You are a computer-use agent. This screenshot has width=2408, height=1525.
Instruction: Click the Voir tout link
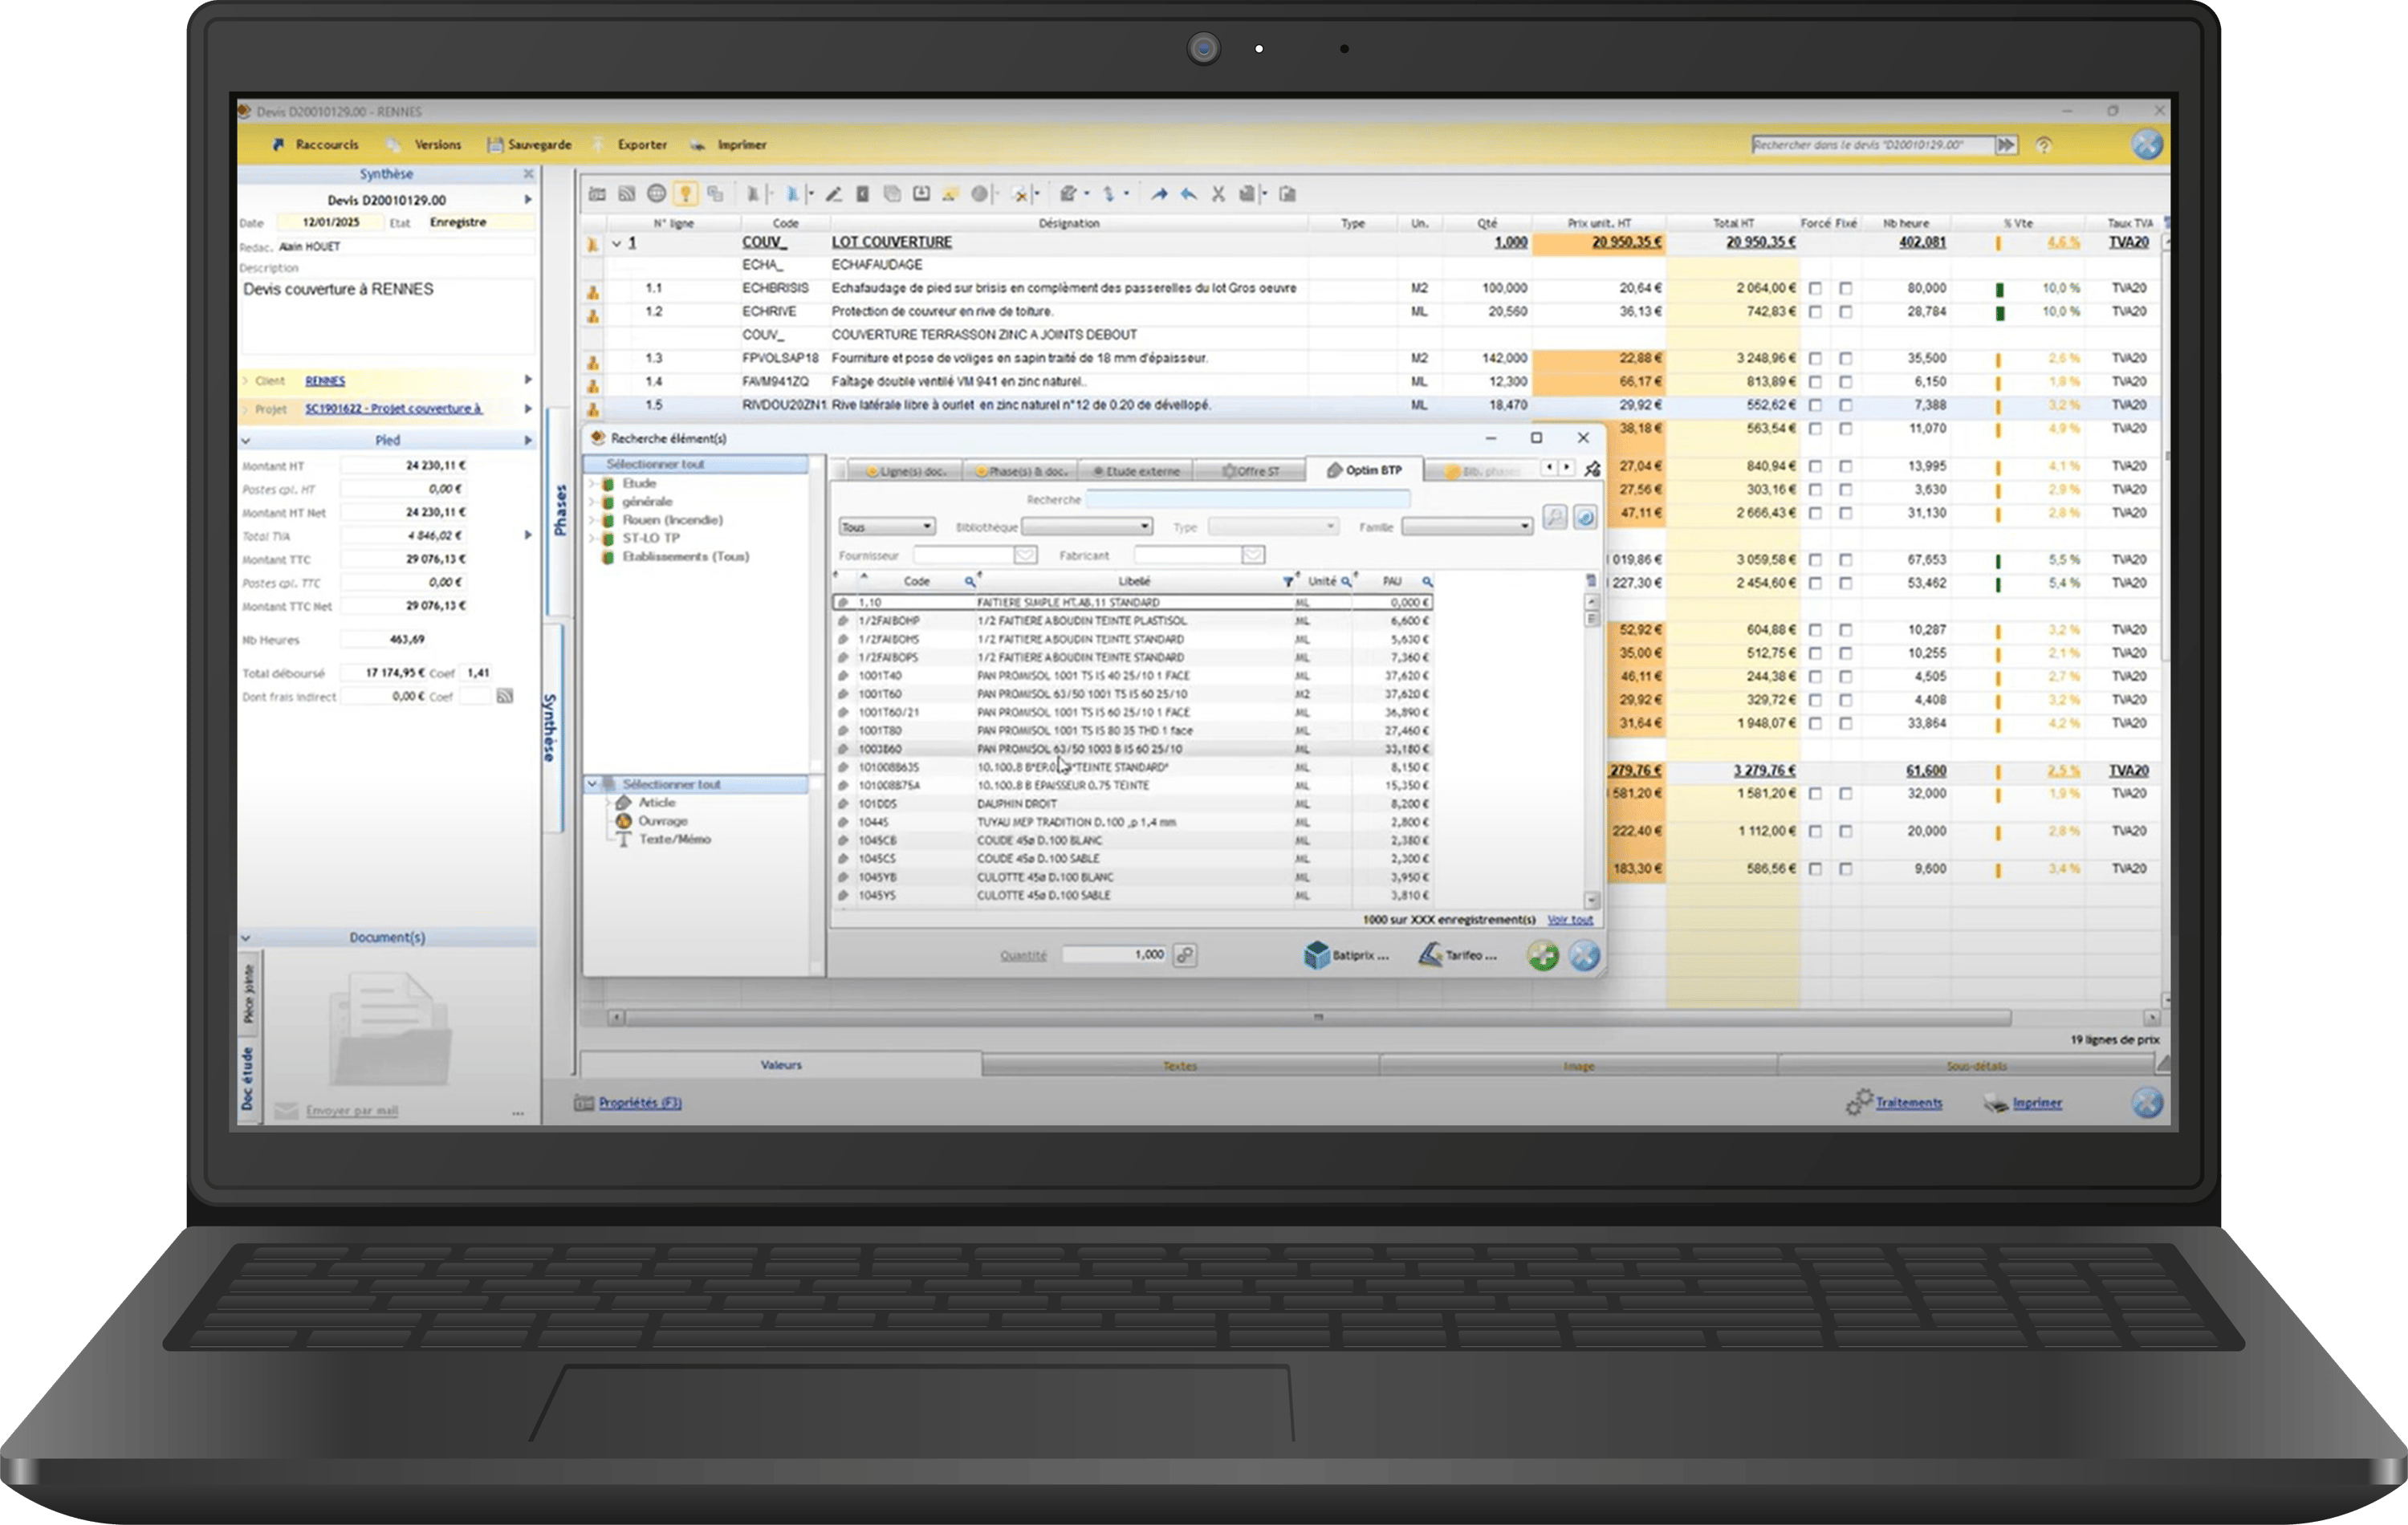tap(1570, 920)
